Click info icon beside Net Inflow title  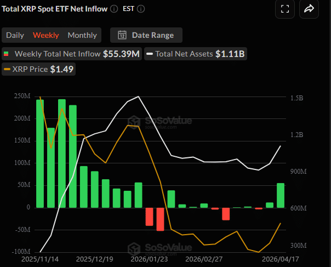tap(113, 9)
